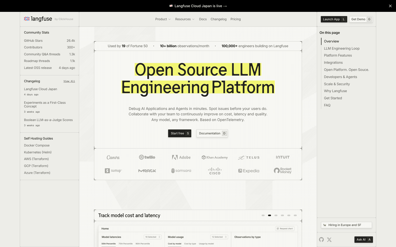Click the Langfuse logo icon
This screenshot has height=247, width=396.
pos(27,19)
